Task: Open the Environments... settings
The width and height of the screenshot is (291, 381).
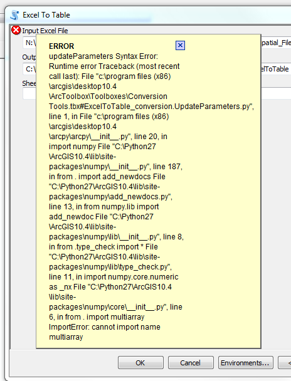Action: (246, 363)
